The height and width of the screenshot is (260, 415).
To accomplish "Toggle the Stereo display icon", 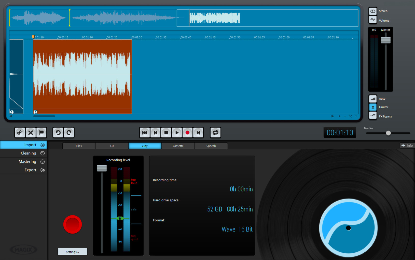I will coord(373,11).
